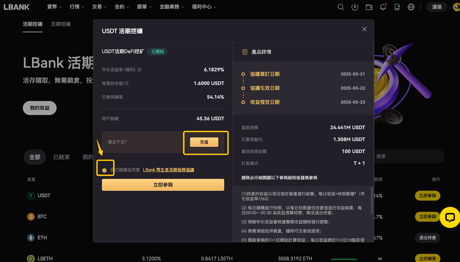Click the 操作 column header
This screenshot has height=262, width=460.
tap(436, 179)
